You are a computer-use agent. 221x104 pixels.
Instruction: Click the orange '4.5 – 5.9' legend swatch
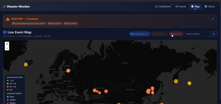coord(8,87)
